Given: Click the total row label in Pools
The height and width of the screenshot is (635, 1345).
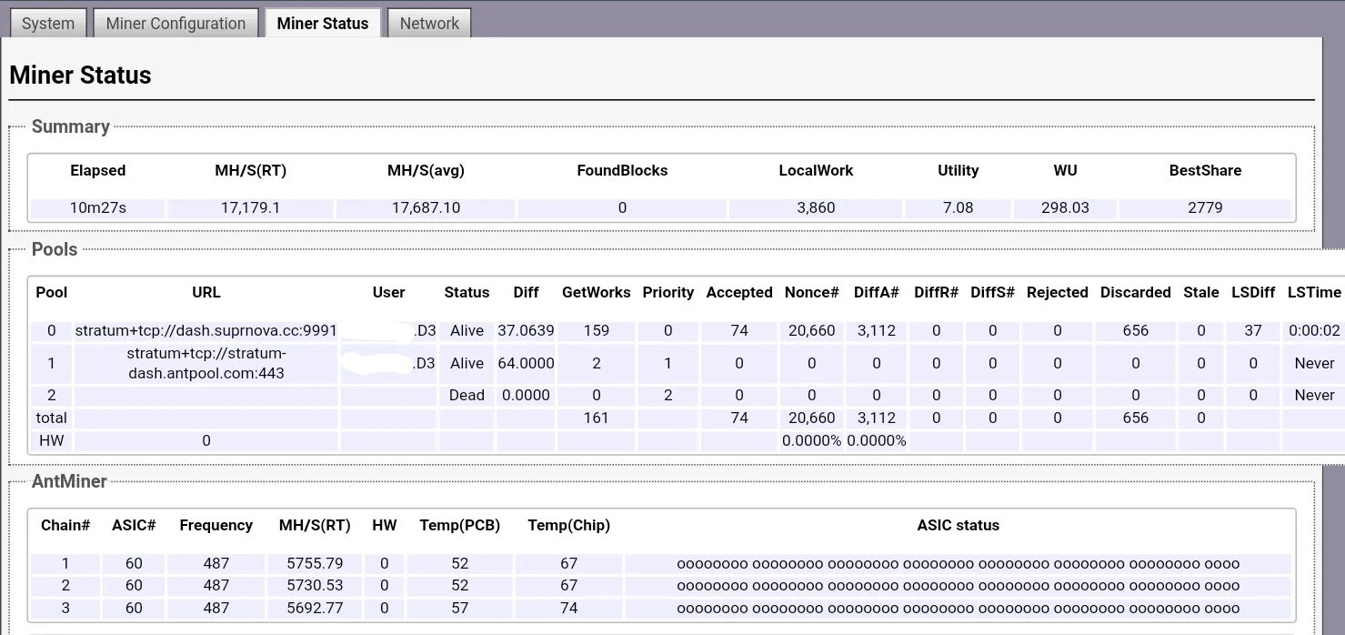Looking at the screenshot, I should pyautogui.click(x=51, y=418).
